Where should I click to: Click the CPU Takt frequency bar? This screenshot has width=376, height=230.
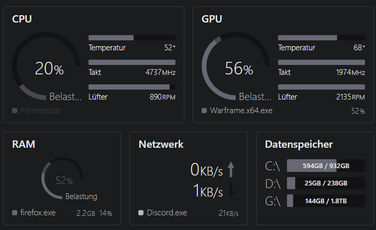point(132,62)
